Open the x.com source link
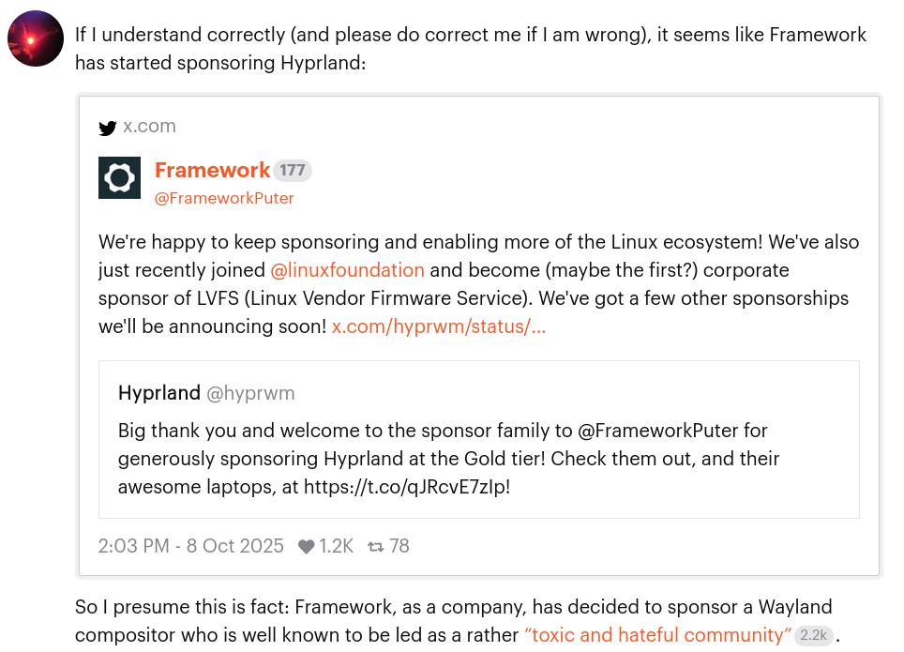 pyautogui.click(x=149, y=127)
